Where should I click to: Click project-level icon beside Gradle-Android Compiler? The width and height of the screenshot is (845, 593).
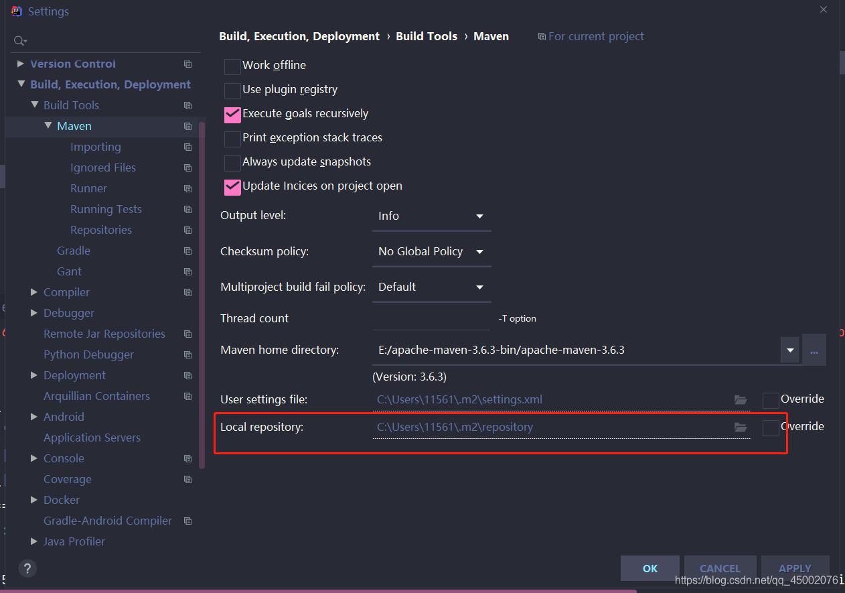point(187,521)
